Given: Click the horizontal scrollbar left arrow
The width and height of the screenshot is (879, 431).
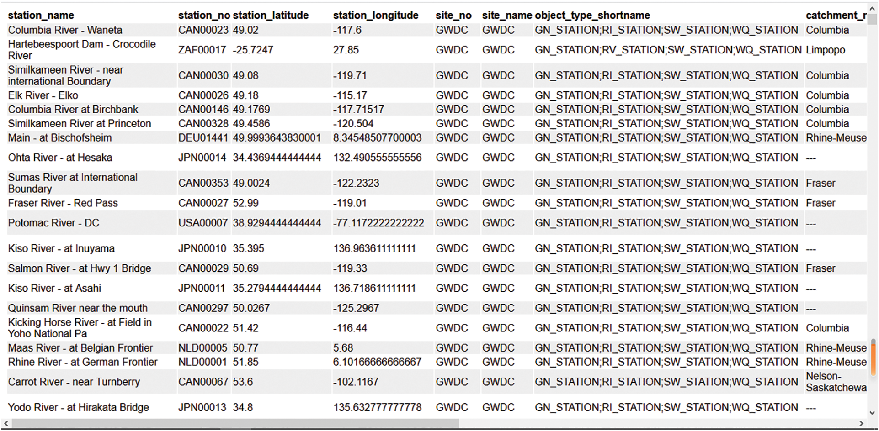Looking at the screenshot, I should [x=5, y=424].
